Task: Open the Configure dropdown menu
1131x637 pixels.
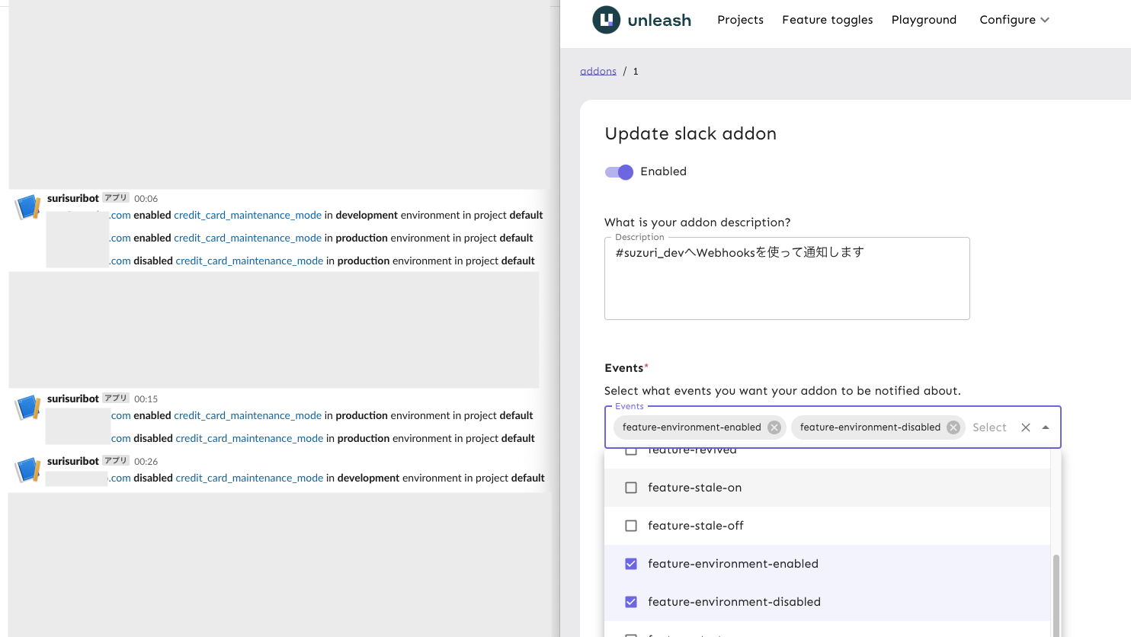Action: pyautogui.click(x=1014, y=20)
